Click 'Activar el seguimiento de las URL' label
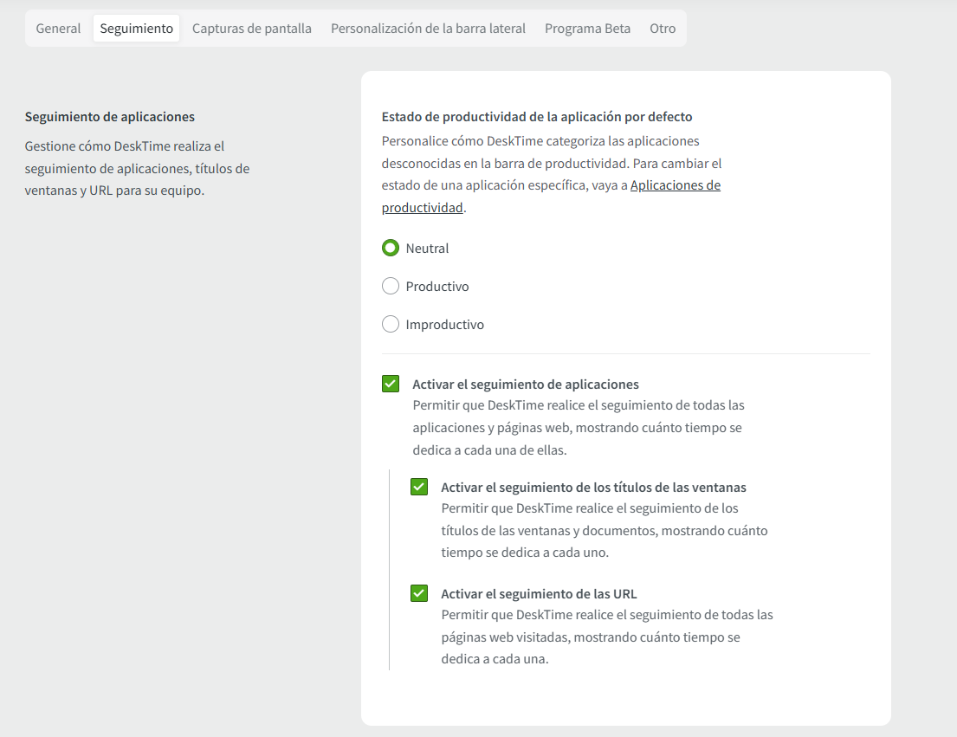 pyautogui.click(x=539, y=594)
